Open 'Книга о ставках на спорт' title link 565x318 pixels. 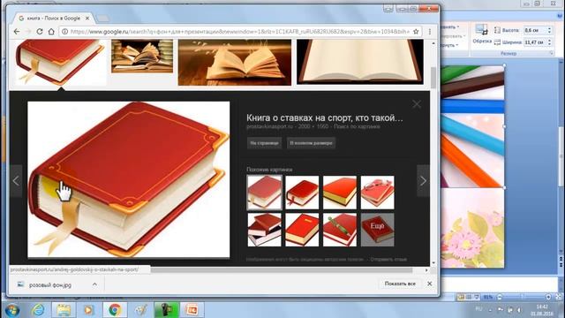pyautogui.click(x=325, y=117)
